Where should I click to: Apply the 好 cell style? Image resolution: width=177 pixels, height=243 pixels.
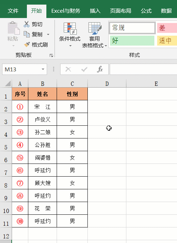click(132, 41)
